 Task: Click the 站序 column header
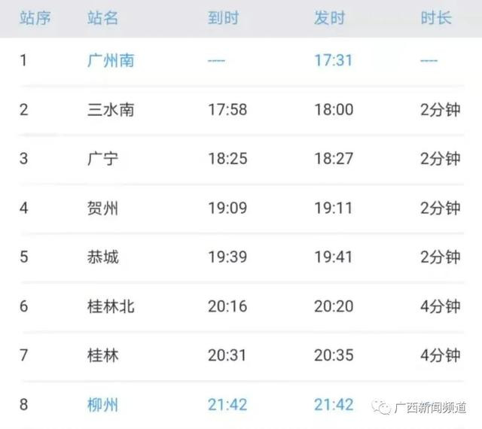pos(35,18)
